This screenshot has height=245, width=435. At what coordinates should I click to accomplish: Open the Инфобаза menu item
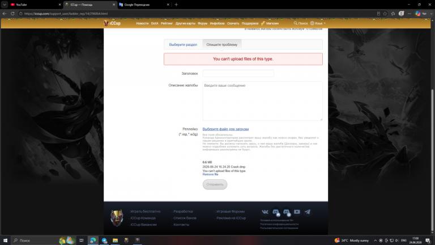(217, 23)
